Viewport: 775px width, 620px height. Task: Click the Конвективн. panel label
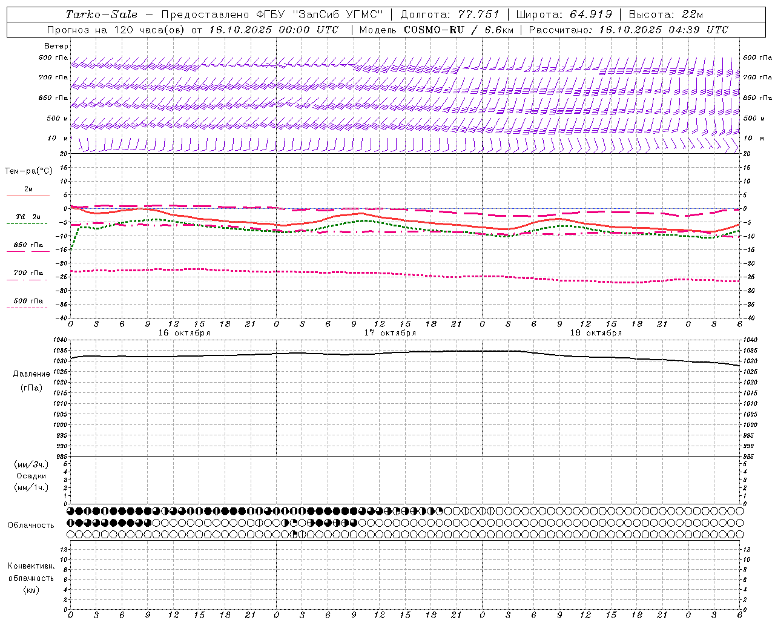coord(31,566)
